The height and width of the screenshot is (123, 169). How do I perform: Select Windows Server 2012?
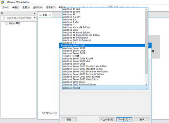104,53
